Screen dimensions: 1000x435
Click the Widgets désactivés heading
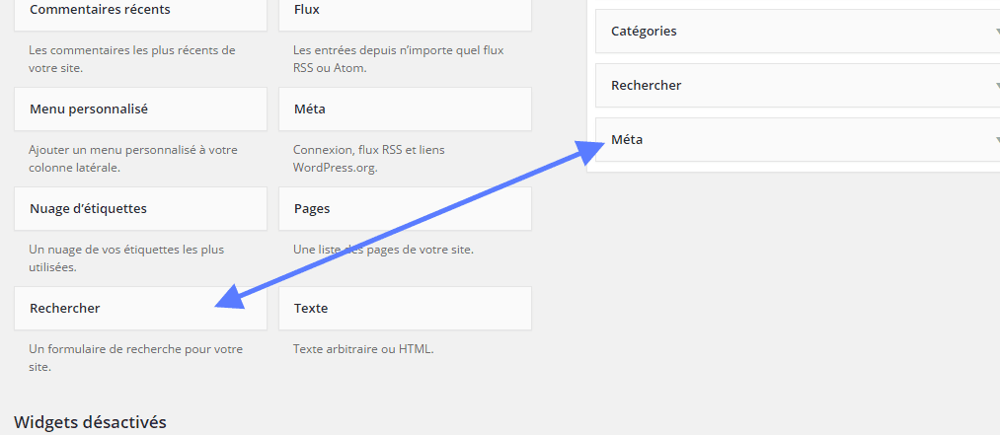pyautogui.click(x=90, y=421)
